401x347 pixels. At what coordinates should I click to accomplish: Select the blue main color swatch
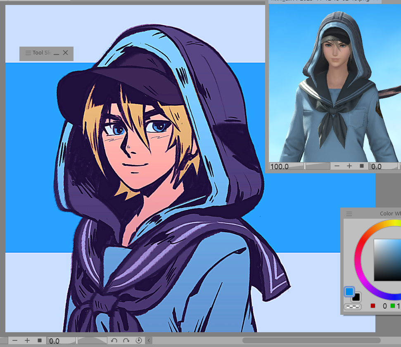tap(349, 292)
